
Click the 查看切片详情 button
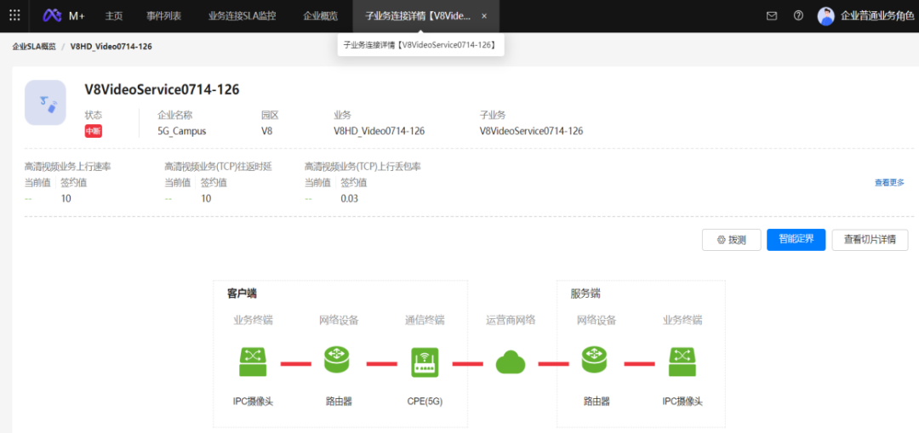pyautogui.click(x=870, y=240)
